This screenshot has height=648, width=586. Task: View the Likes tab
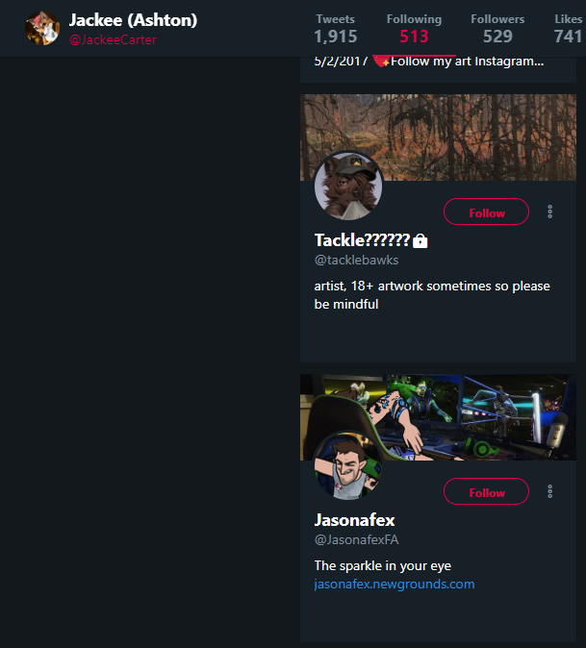[569, 29]
